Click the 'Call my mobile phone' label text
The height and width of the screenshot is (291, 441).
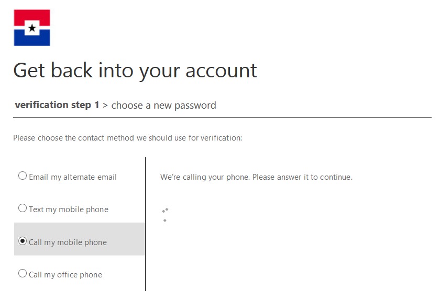68,242
